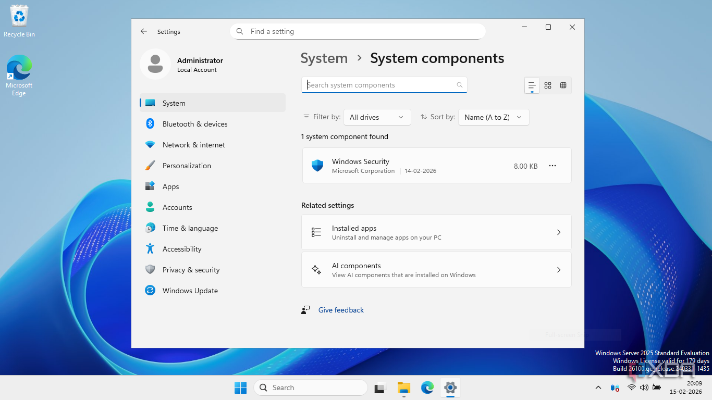This screenshot has width=712, height=400.
Task: Open Accounts settings in the sidebar
Action: coord(213,207)
